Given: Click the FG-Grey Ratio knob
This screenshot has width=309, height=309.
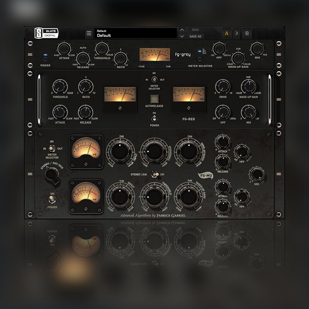Looking at the screenshot, I should coord(121,58).
